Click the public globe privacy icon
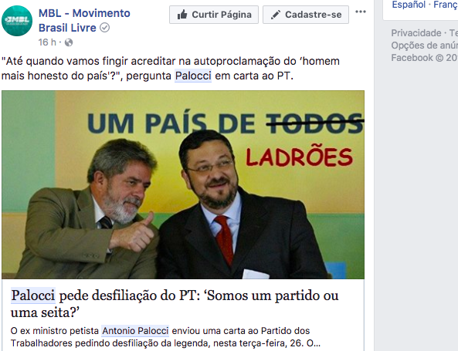Viewport: 458px width, 351px height. pyautogui.click(x=69, y=42)
